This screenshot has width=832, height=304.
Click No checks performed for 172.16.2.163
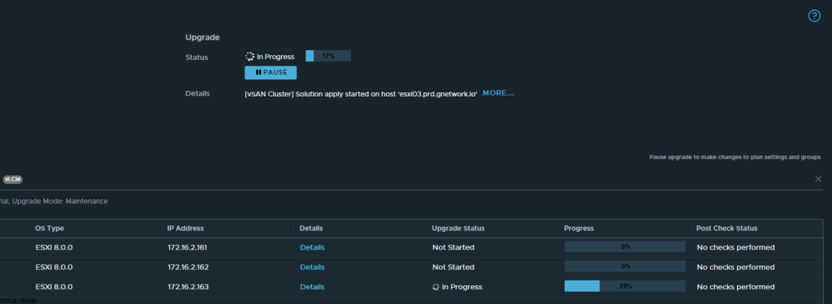[735, 287]
